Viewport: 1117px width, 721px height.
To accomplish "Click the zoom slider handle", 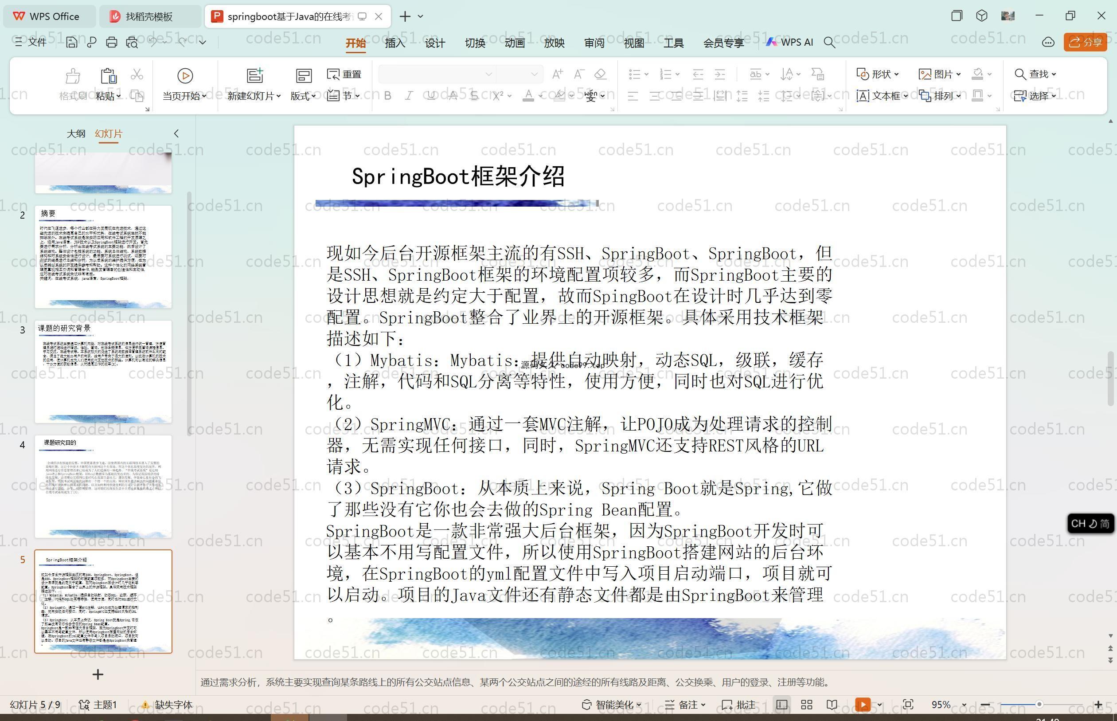I will point(1039,704).
